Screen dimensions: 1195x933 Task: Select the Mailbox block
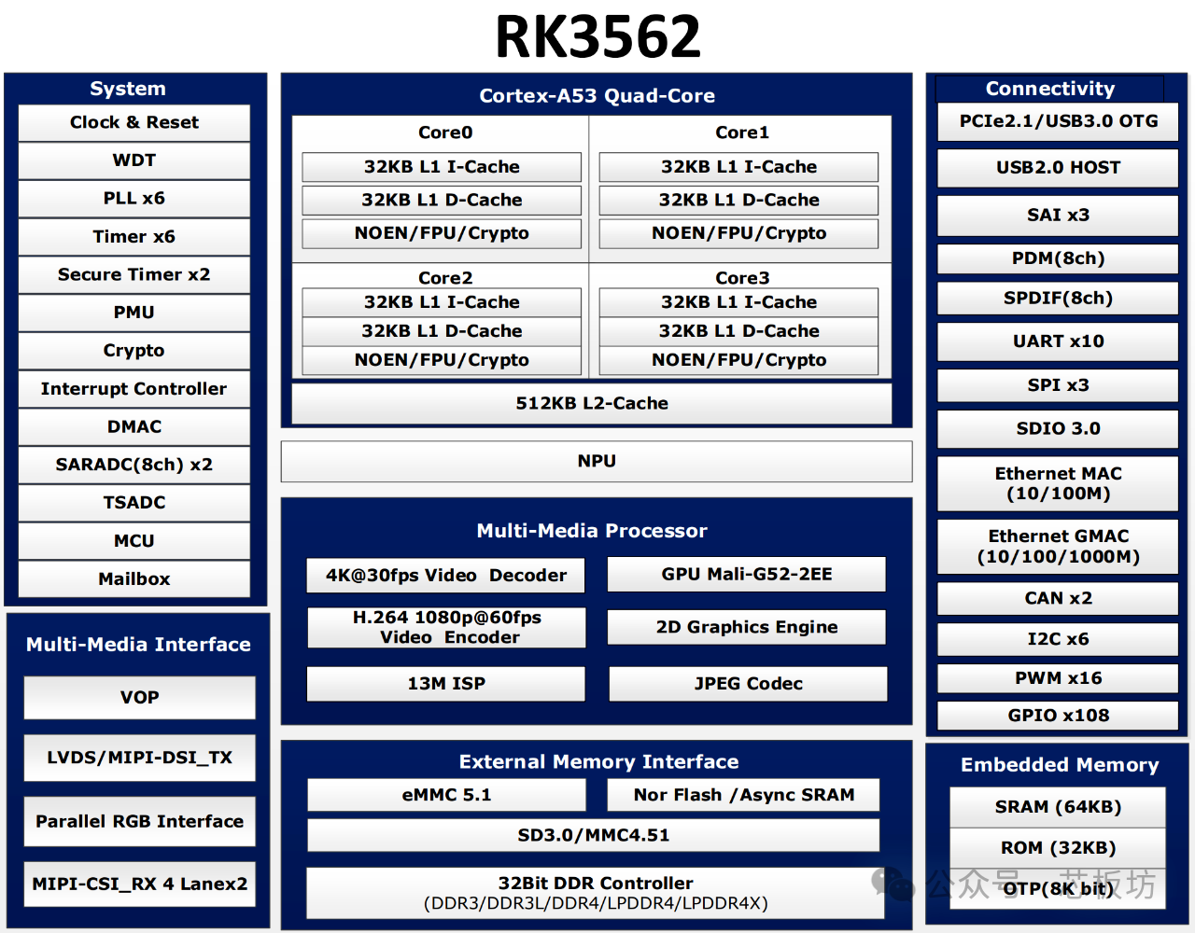coord(134,579)
